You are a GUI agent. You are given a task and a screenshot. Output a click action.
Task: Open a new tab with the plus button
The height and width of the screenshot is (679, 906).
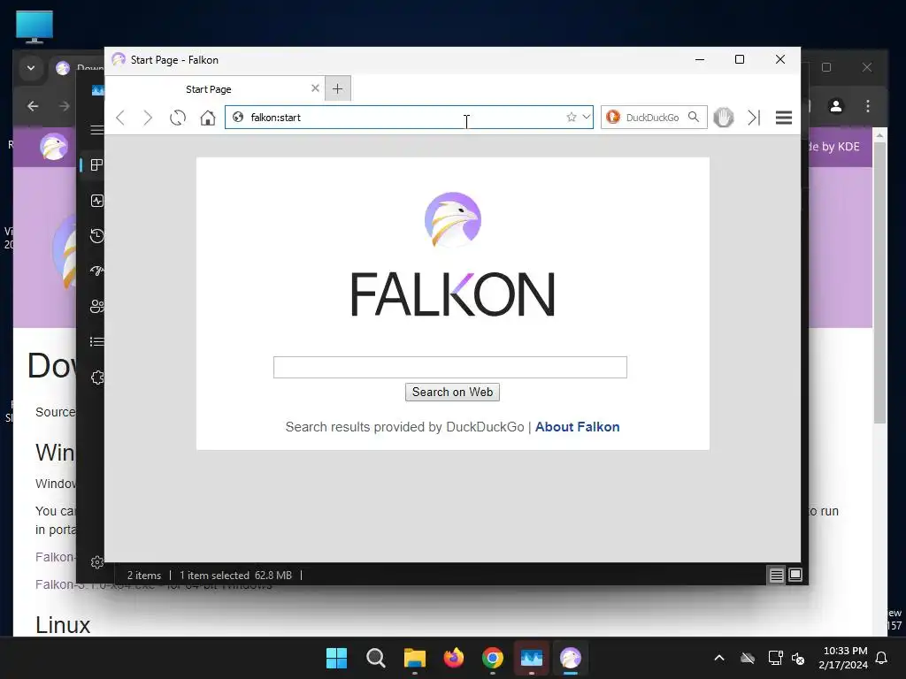pyautogui.click(x=338, y=88)
